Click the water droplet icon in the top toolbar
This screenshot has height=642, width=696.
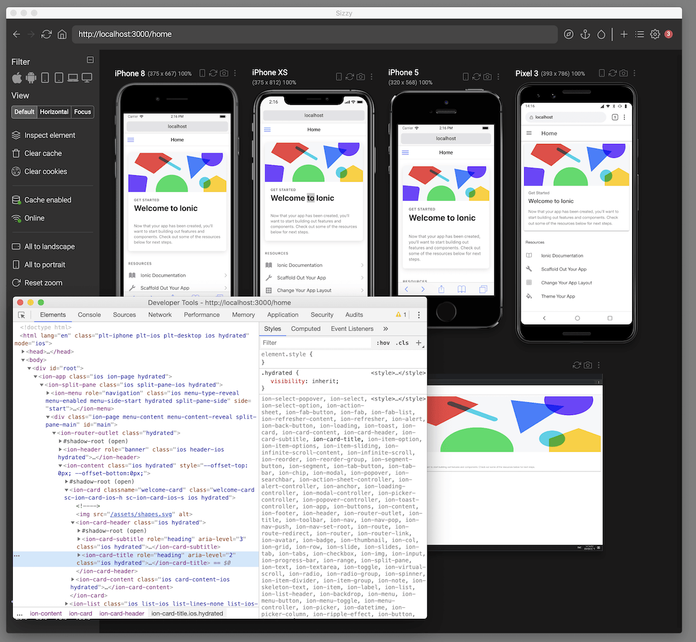click(x=601, y=34)
